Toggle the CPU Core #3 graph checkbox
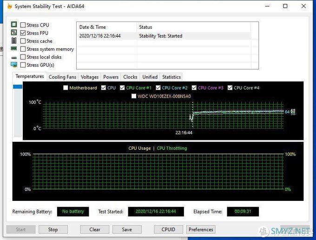 [194, 88]
